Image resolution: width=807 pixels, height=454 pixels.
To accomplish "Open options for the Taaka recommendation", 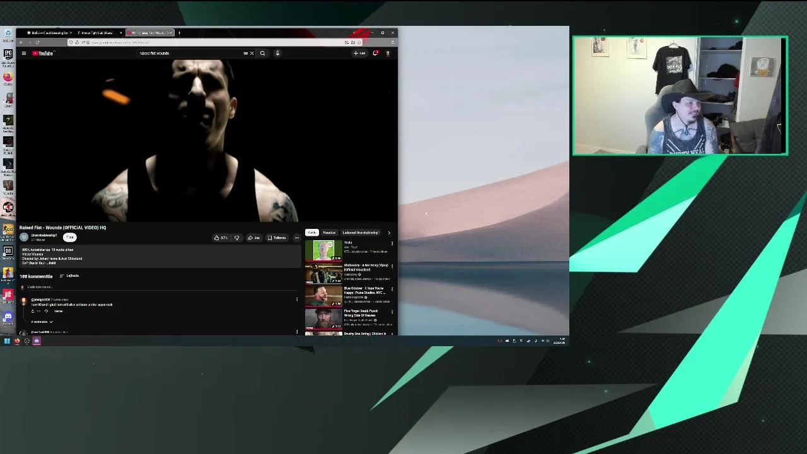I will coord(392,243).
